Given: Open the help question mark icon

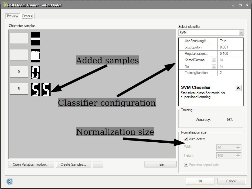Looking at the screenshot, I should [x=10, y=182].
